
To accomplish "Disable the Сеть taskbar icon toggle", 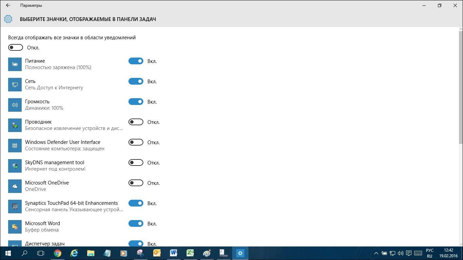I will pos(136,81).
